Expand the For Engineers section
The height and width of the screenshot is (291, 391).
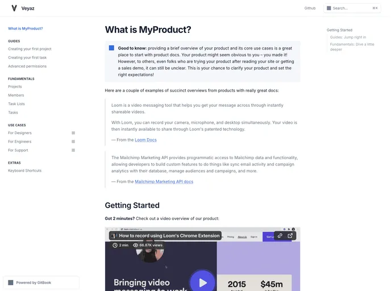(73, 142)
